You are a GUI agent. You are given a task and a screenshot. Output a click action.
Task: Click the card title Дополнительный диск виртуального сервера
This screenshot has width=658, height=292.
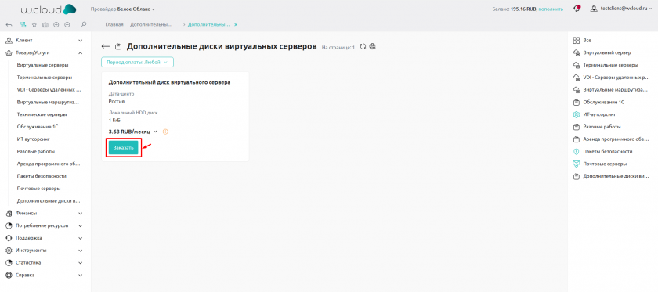point(169,83)
